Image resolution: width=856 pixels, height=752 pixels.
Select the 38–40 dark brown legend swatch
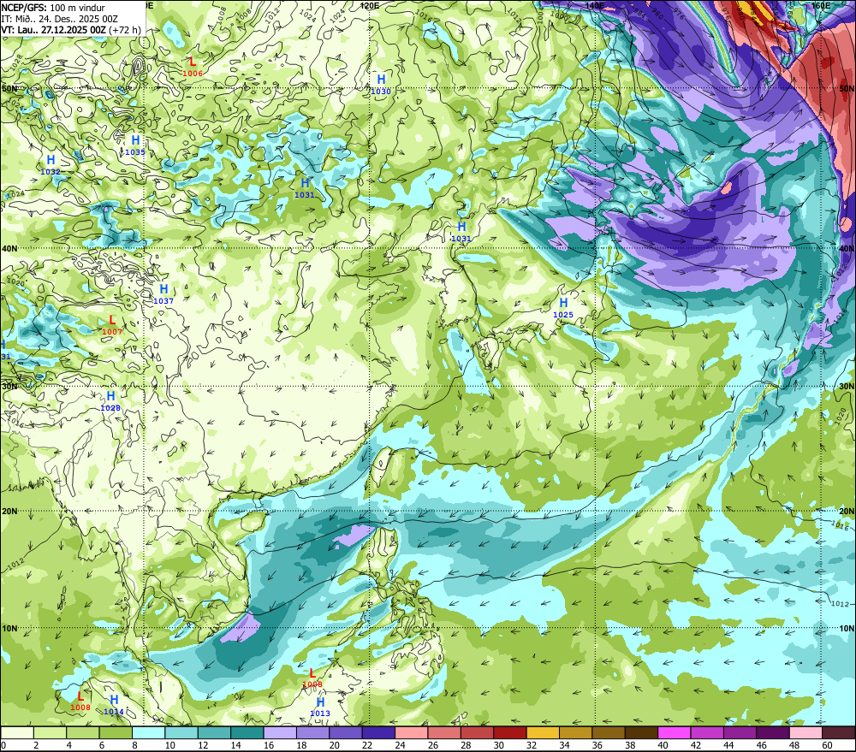[642, 732]
